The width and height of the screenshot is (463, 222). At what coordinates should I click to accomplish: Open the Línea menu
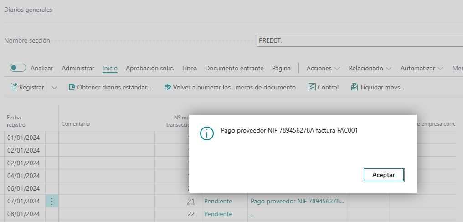190,68
